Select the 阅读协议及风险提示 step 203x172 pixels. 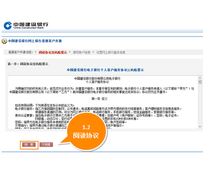[53, 53]
